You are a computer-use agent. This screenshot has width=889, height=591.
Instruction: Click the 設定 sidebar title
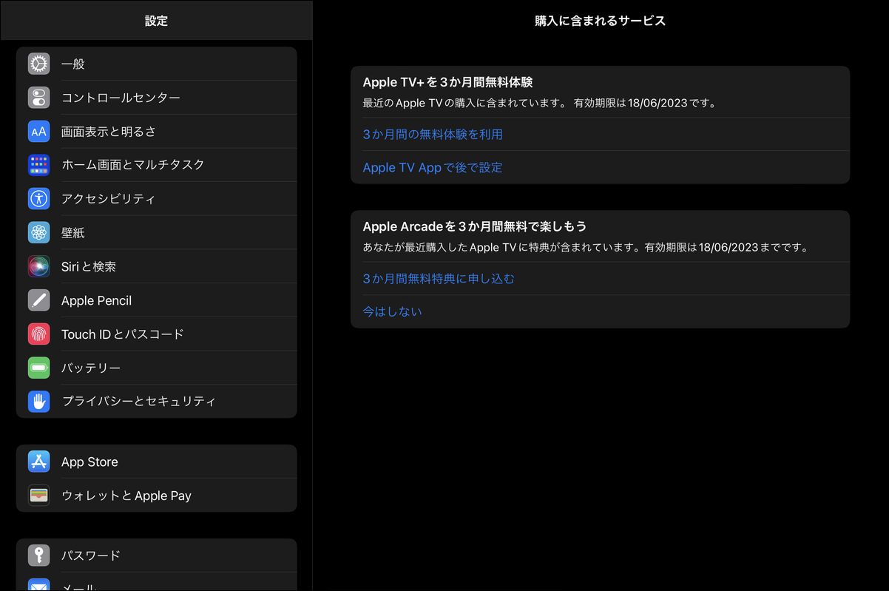point(156,21)
